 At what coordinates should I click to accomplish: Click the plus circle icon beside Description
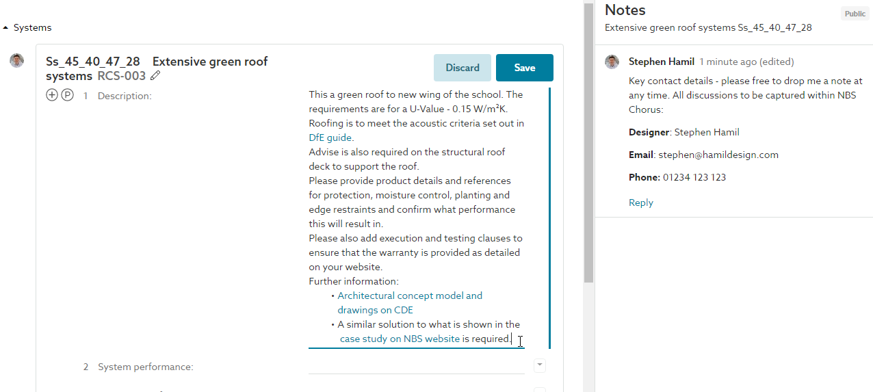pos(52,95)
